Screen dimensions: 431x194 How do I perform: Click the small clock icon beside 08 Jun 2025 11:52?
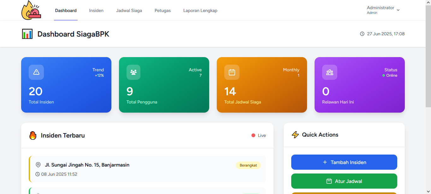(x=38, y=174)
